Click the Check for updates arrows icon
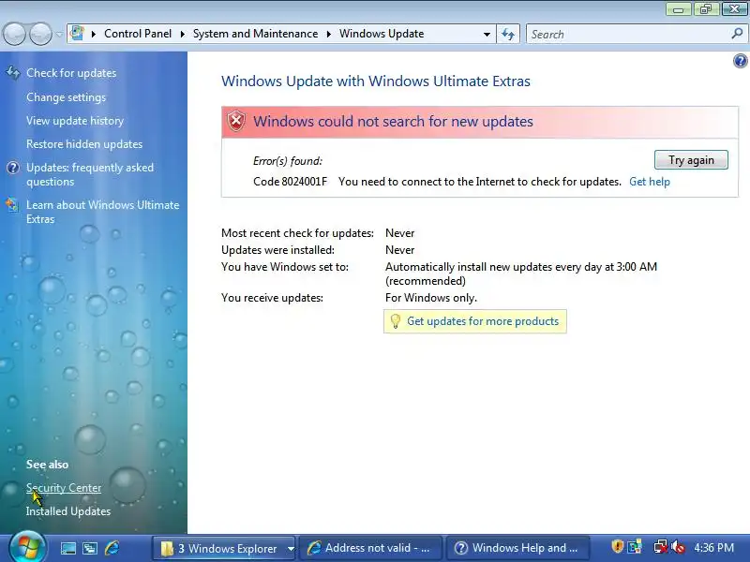Screen dimensions: 750x562 tap(13, 73)
